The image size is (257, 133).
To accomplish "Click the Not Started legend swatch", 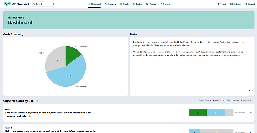I will [x=200, y=100].
